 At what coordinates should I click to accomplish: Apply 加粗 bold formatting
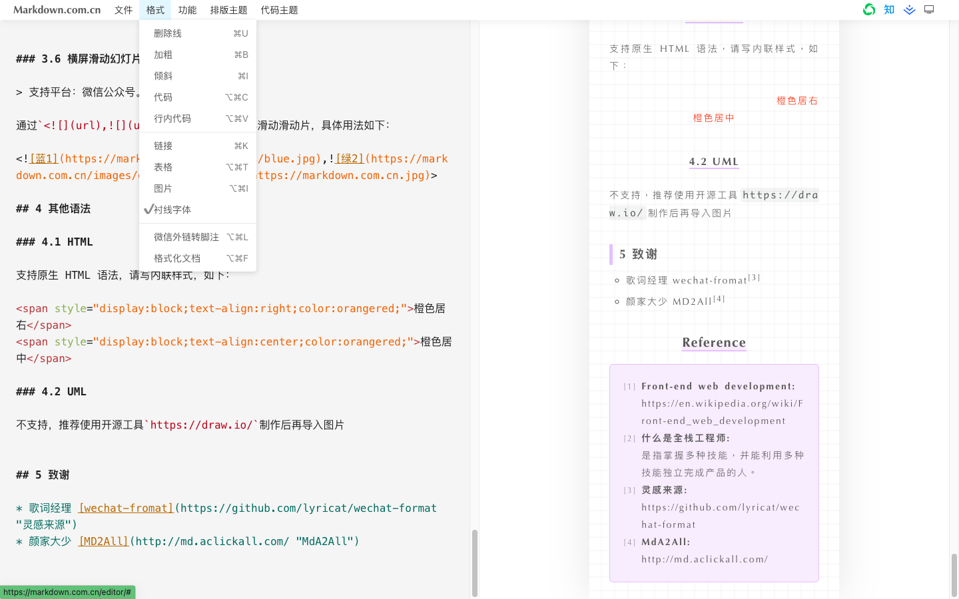click(162, 54)
